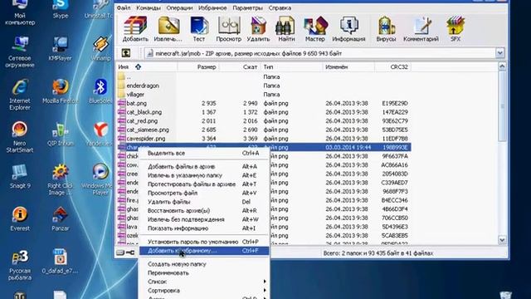This screenshot has width=531, height=299.
Task: Sort by Изменён column header
Action: coord(348,66)
